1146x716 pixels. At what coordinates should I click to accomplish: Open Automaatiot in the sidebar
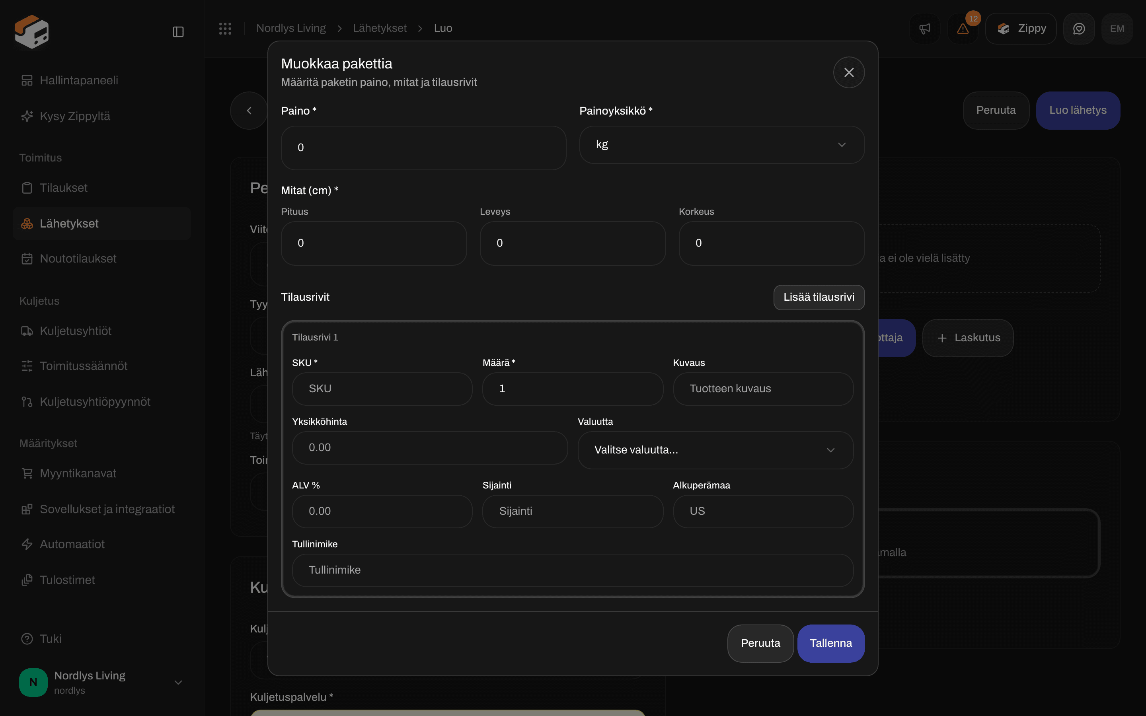coord(102,544)
